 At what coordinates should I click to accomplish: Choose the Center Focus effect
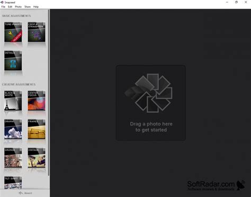(x=37, y=100)
